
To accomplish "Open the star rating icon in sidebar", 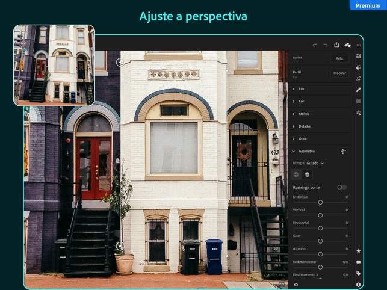I will click(358, 251).
